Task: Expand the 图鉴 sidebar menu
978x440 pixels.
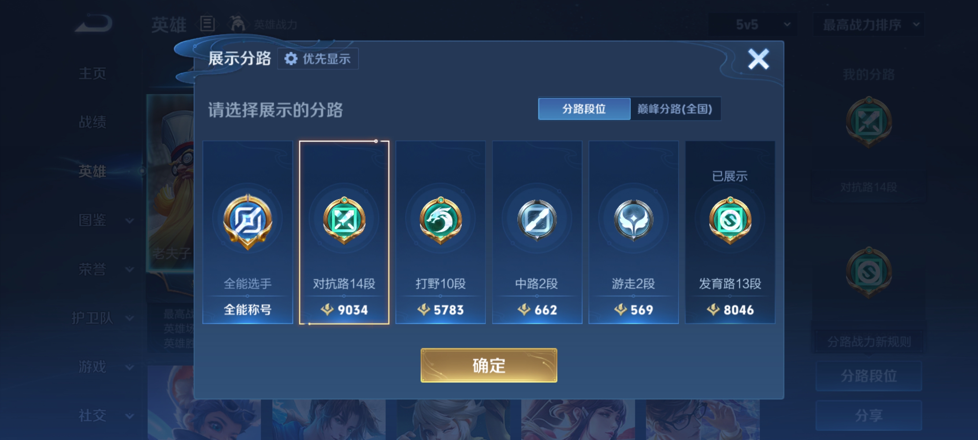Action: click(x=105, y=220)
